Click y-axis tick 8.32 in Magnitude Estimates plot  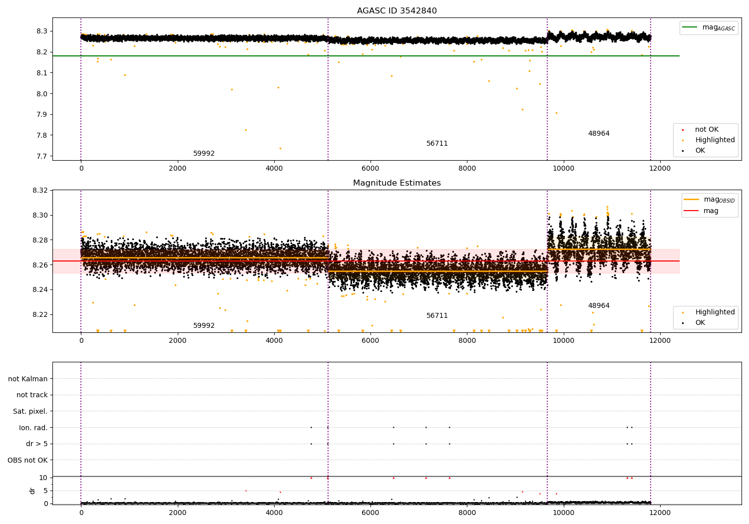click(40, 191)
